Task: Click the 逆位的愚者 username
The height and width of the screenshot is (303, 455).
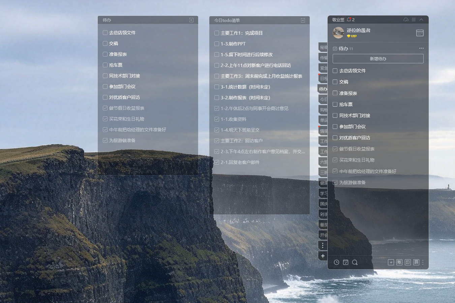Action: [x=359, y=30]
